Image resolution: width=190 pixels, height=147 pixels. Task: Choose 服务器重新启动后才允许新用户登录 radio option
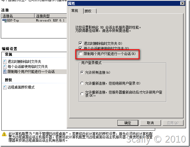82,94
